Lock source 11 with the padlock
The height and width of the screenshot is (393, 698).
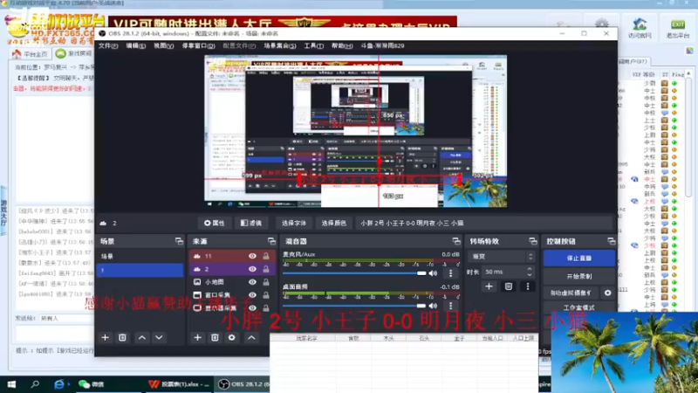266,256
